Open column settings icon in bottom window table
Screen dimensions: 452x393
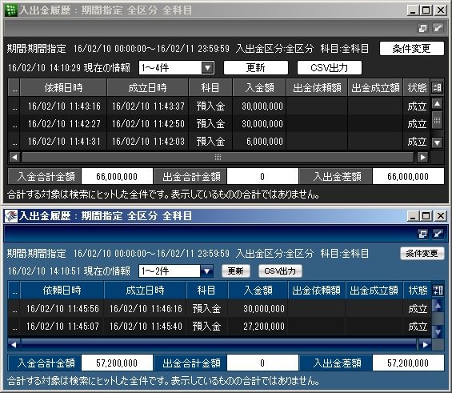click(438, 291)
